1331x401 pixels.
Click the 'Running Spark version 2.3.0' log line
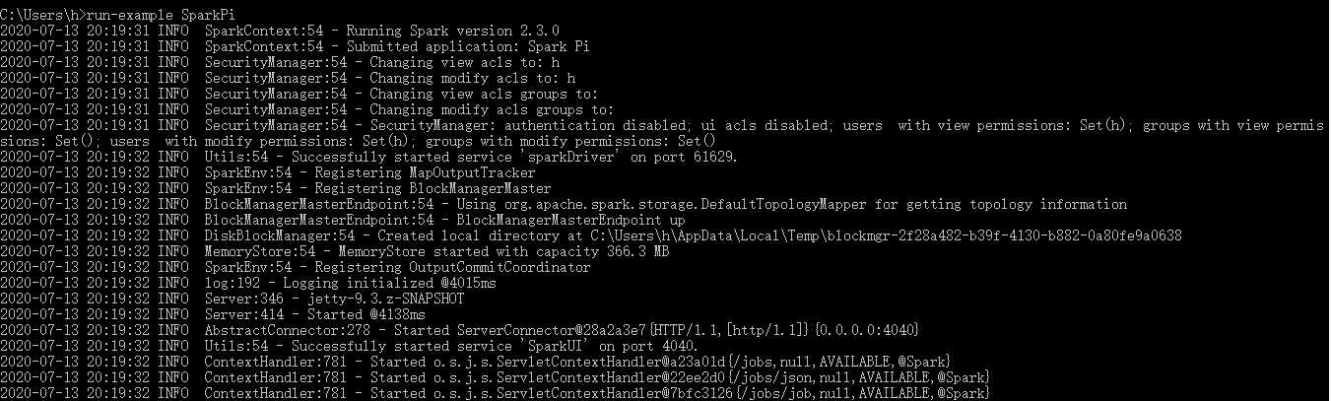(x=296, y=31)
